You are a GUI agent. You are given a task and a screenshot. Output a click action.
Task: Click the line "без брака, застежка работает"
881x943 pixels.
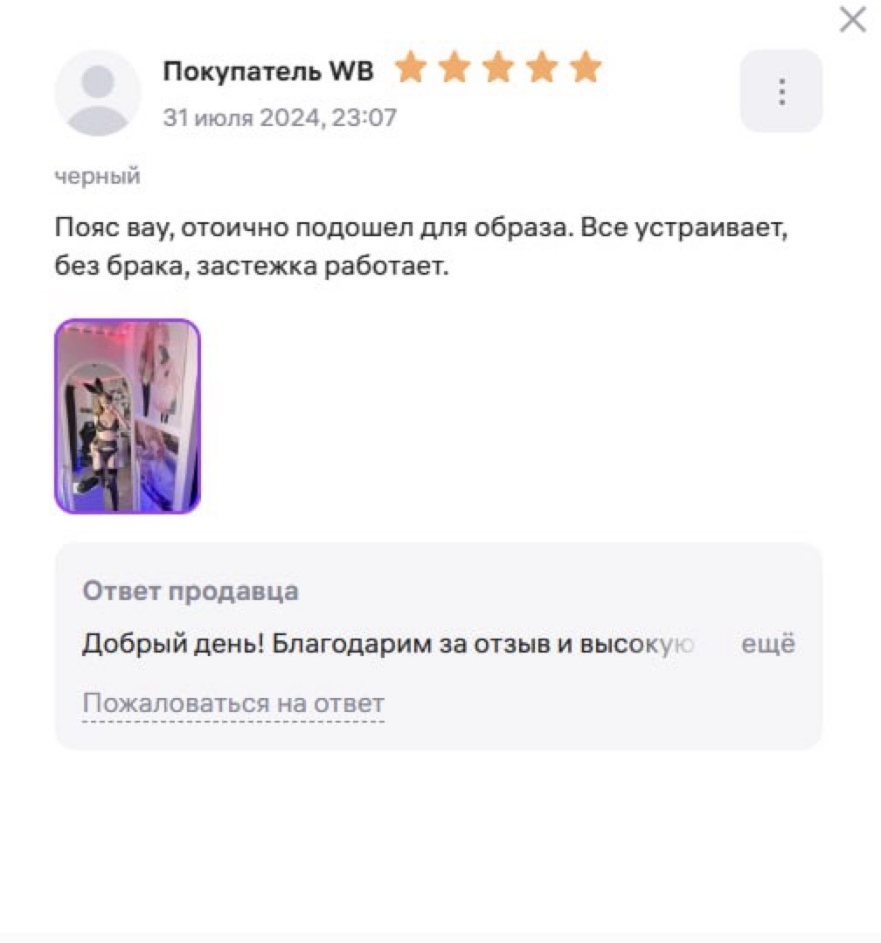click(x=252, y=266)
